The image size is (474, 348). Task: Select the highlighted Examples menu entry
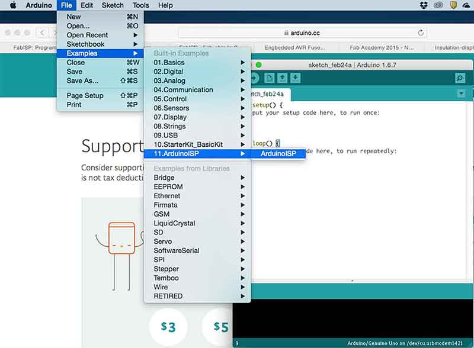click(x=100, y=53)
